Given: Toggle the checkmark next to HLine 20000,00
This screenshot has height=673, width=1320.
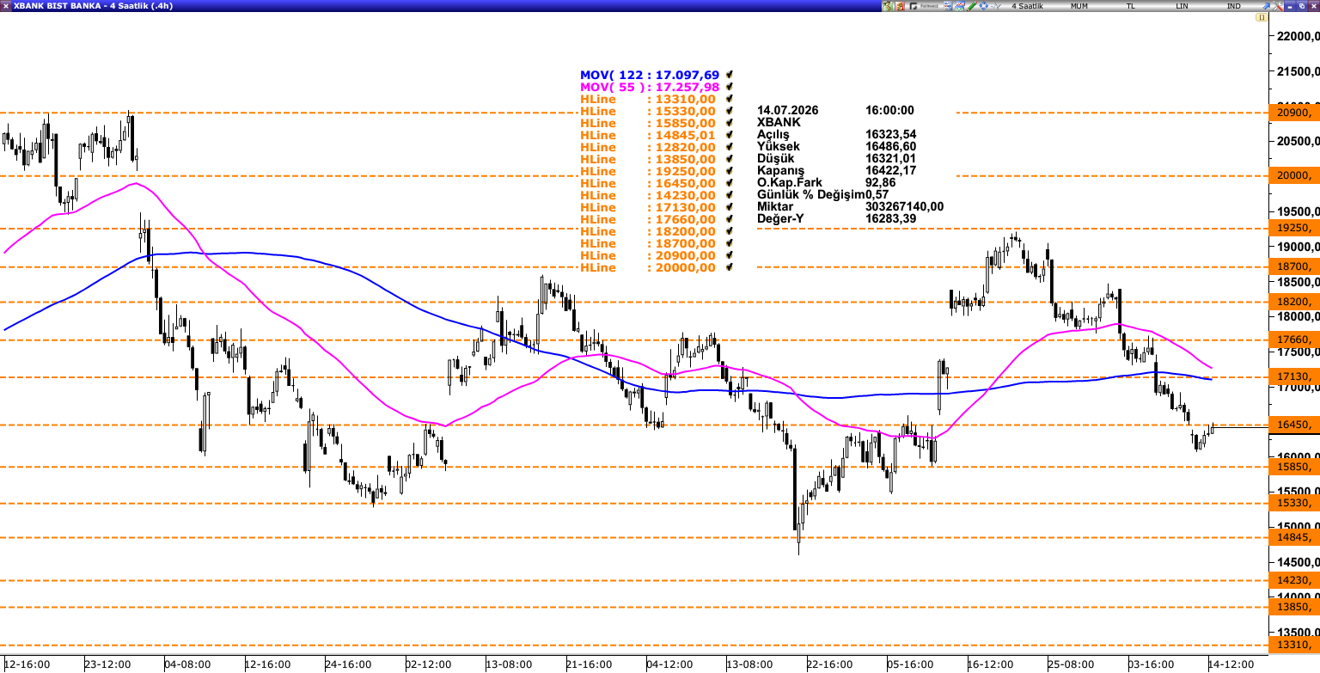Looking at the screenshot, I should tap(730, 267).
